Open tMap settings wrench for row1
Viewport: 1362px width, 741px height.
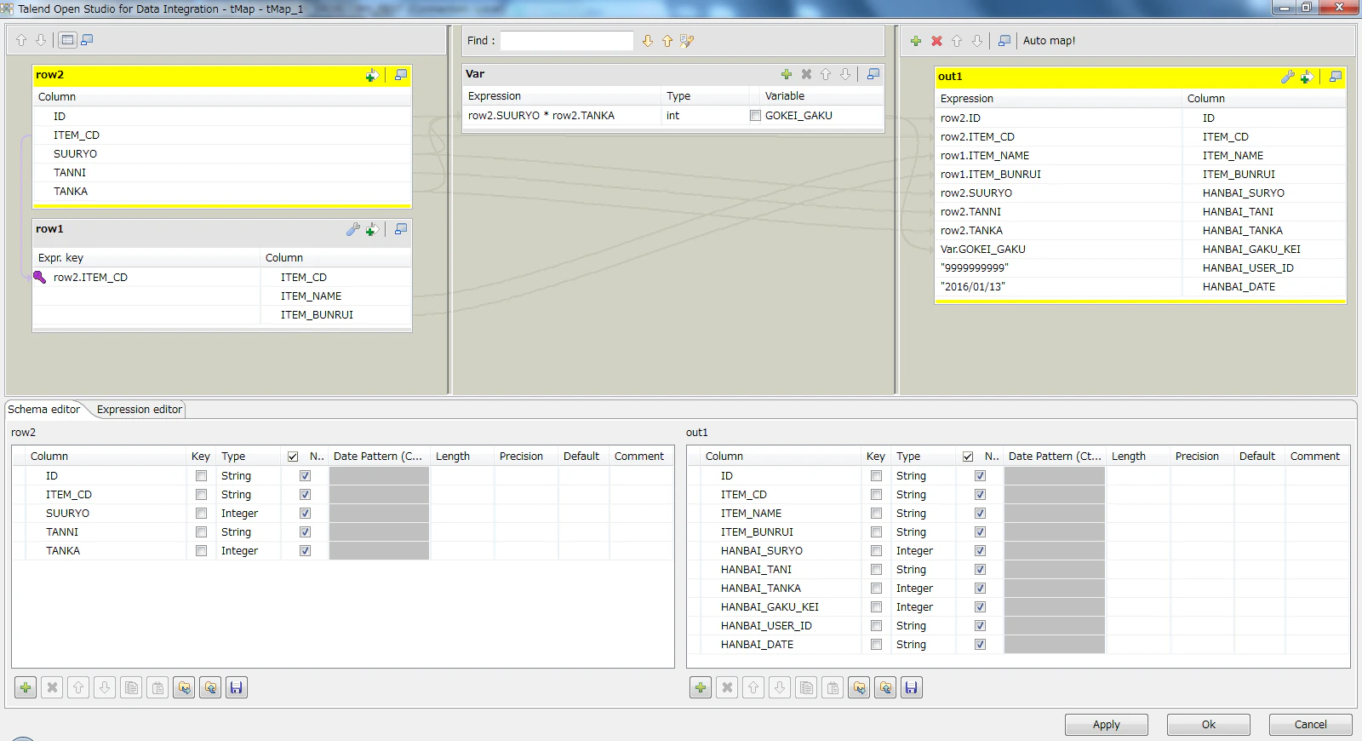point(352,229)
